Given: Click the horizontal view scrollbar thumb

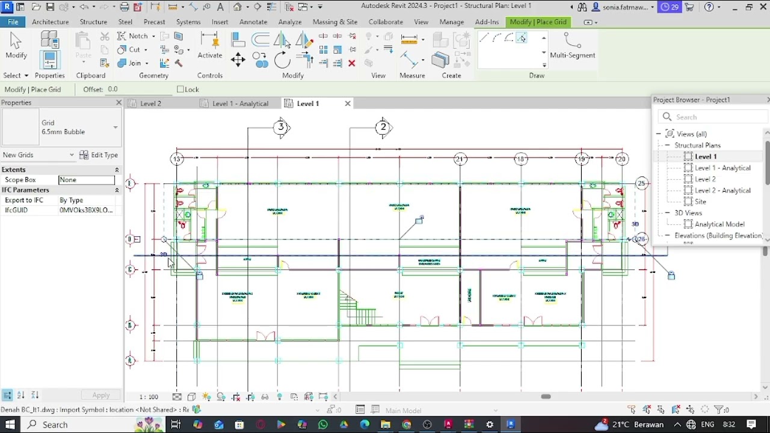Looking at the screenshot, I should click(x=546, y=396).
